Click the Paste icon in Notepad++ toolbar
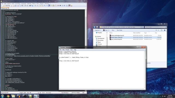Screen dimensions: 175x98 [22, 5]
